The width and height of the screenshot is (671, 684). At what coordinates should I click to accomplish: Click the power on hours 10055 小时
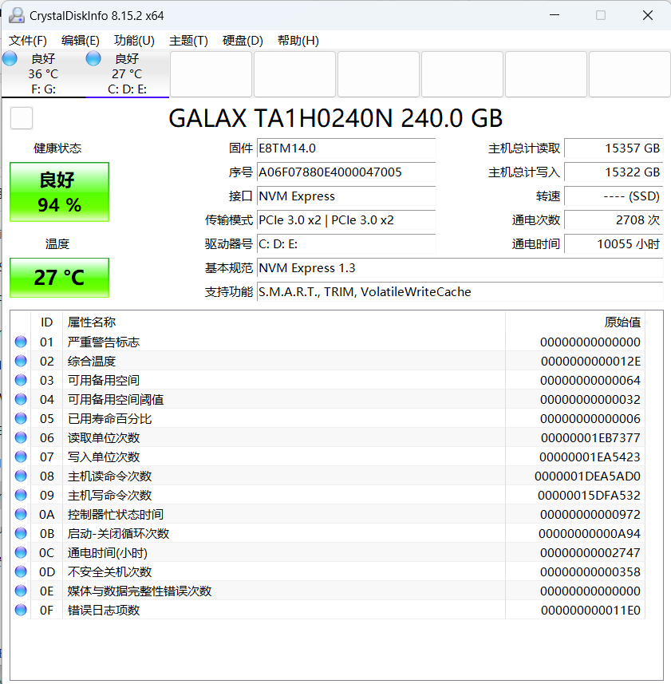(614, 244)
